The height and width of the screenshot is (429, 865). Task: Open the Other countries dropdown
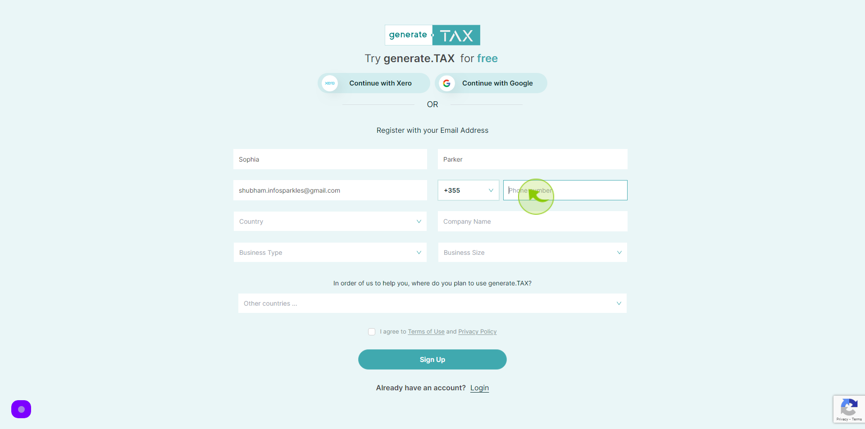point(432,303)
